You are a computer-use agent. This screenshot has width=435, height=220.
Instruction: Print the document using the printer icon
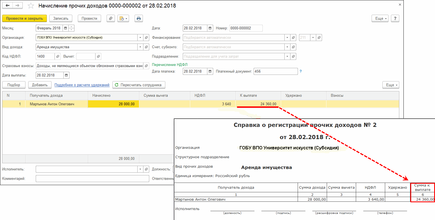[x=139, y=19]
